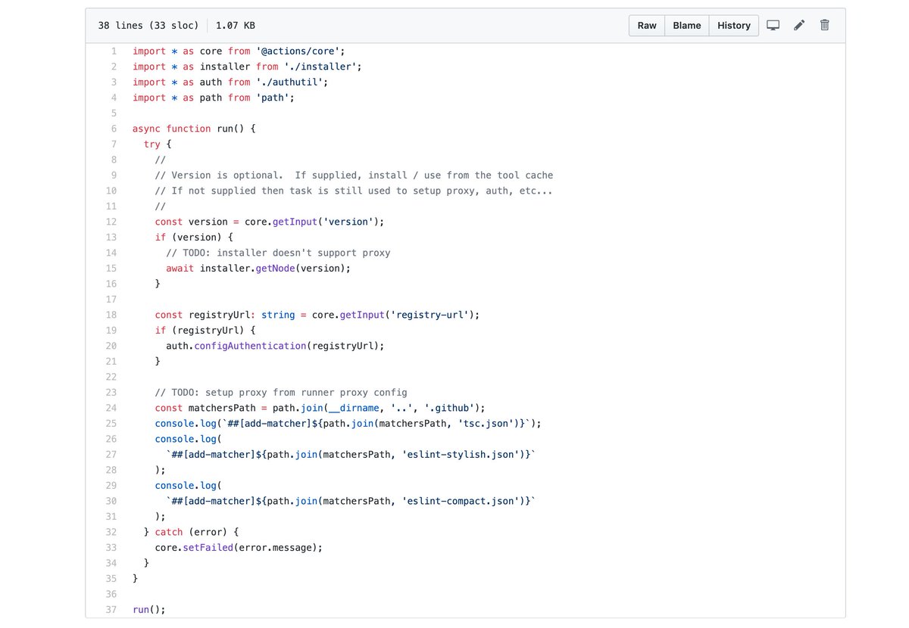This screenshot has height=628, width=909.
Task: Click the './authutil' import string
Action: [x=289, y=82]
